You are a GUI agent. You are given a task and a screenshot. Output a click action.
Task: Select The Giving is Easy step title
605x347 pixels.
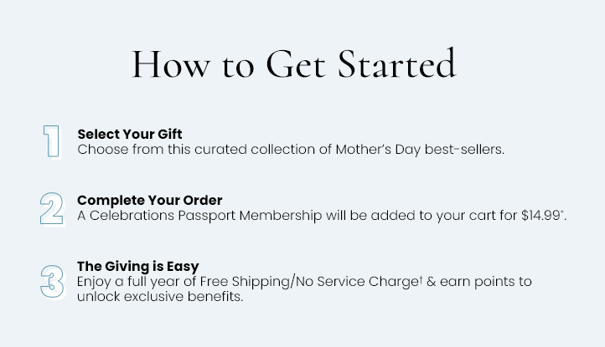pos(138,266)
